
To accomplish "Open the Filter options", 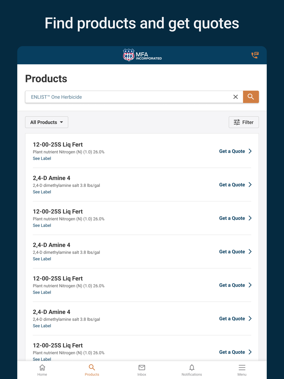I will point(244,122).
